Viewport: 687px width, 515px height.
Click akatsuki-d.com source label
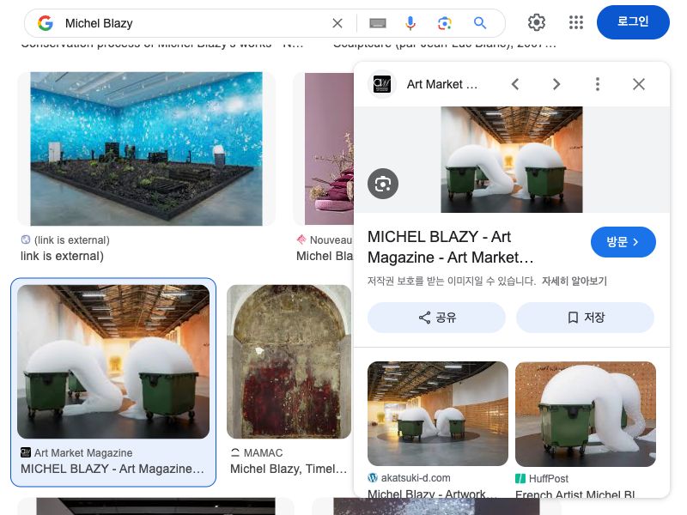[x=416, y=478]
